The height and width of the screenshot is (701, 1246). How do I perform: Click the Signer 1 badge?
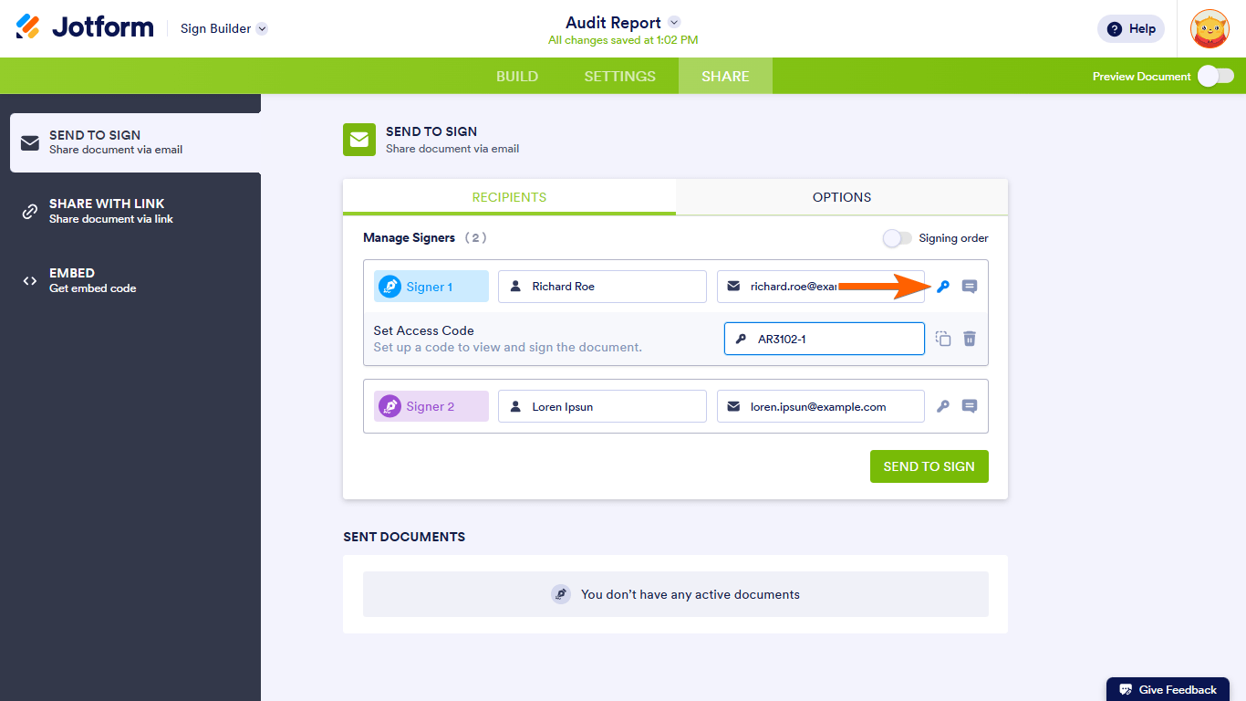click(431, 287)
